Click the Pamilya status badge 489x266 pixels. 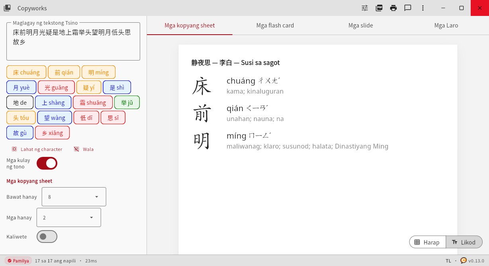[18, 261]
